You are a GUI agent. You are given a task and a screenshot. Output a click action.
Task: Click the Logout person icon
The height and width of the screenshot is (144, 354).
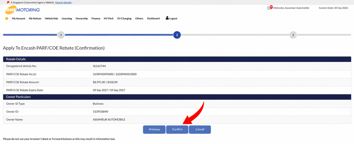167,18
